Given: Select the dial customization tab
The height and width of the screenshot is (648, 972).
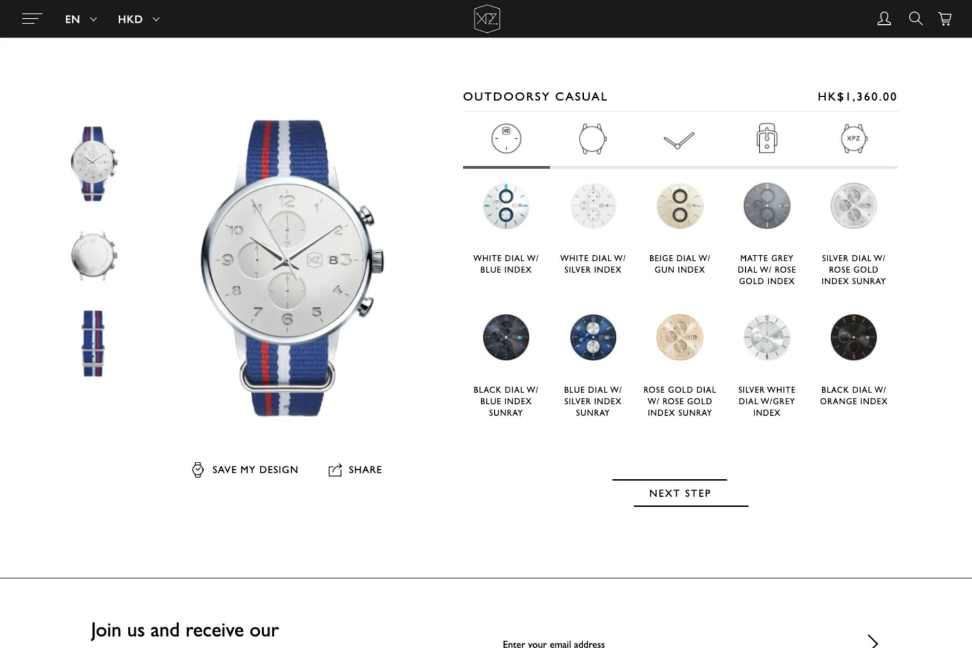Looking at the screenshot, I should tap(506, 138).
